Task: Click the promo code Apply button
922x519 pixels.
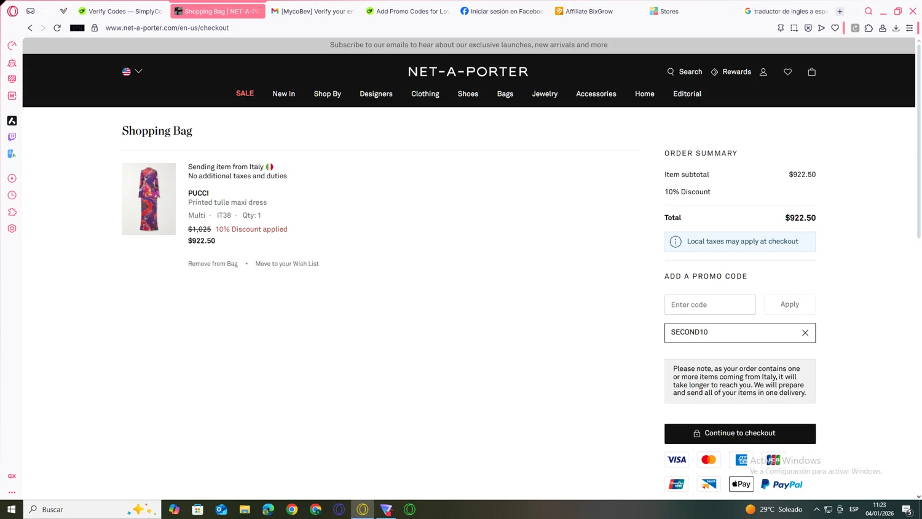Action: point(790,304)
